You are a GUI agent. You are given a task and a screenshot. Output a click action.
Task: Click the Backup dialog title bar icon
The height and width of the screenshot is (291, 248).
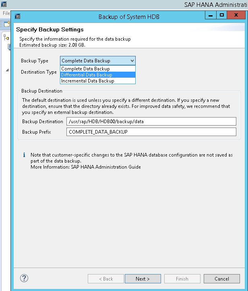pyautogui.click(x=18, y=17)
